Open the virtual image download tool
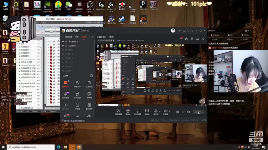 [66, 106]
